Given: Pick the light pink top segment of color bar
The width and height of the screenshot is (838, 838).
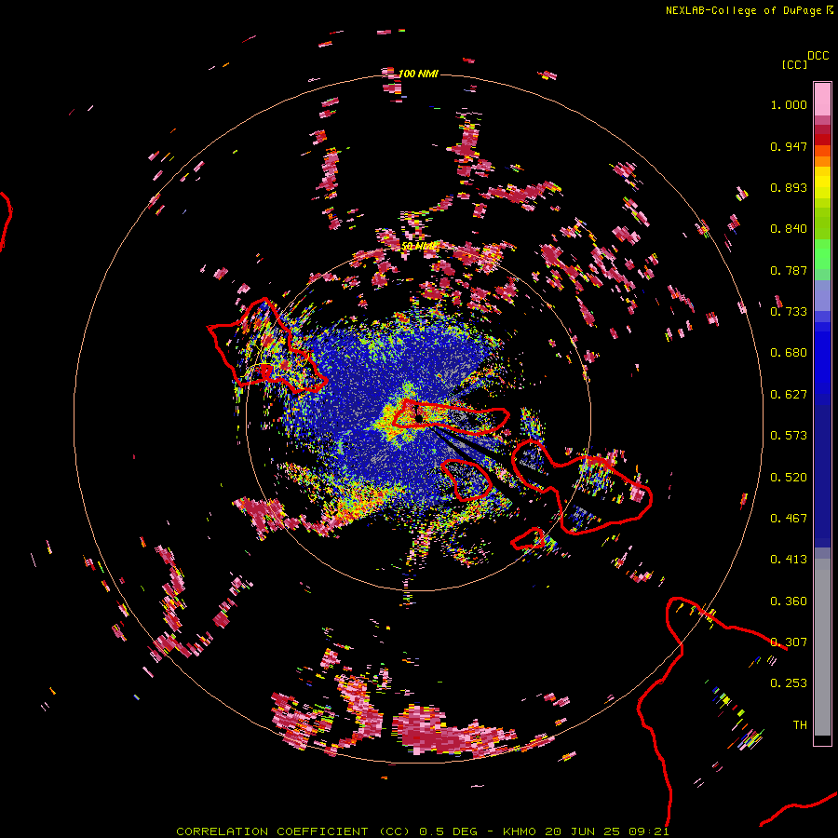Looking at the screenshot, I should tap(822, 99).
